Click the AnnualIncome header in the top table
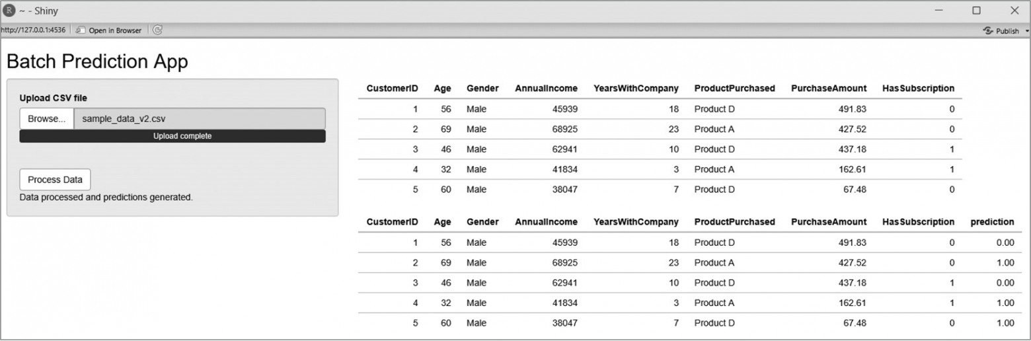Screen dimensions: 1031x341 pyautogui.click(x=546, y=88)
